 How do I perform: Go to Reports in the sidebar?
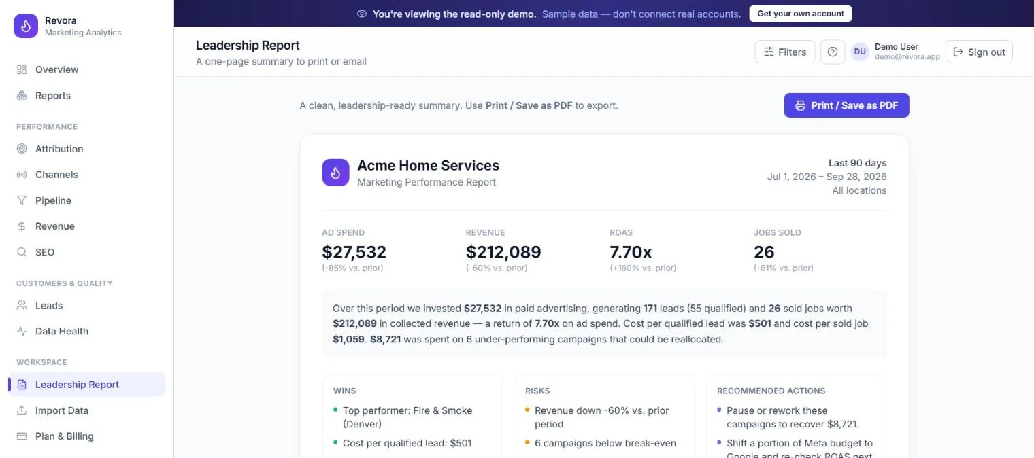coord(87,96)
